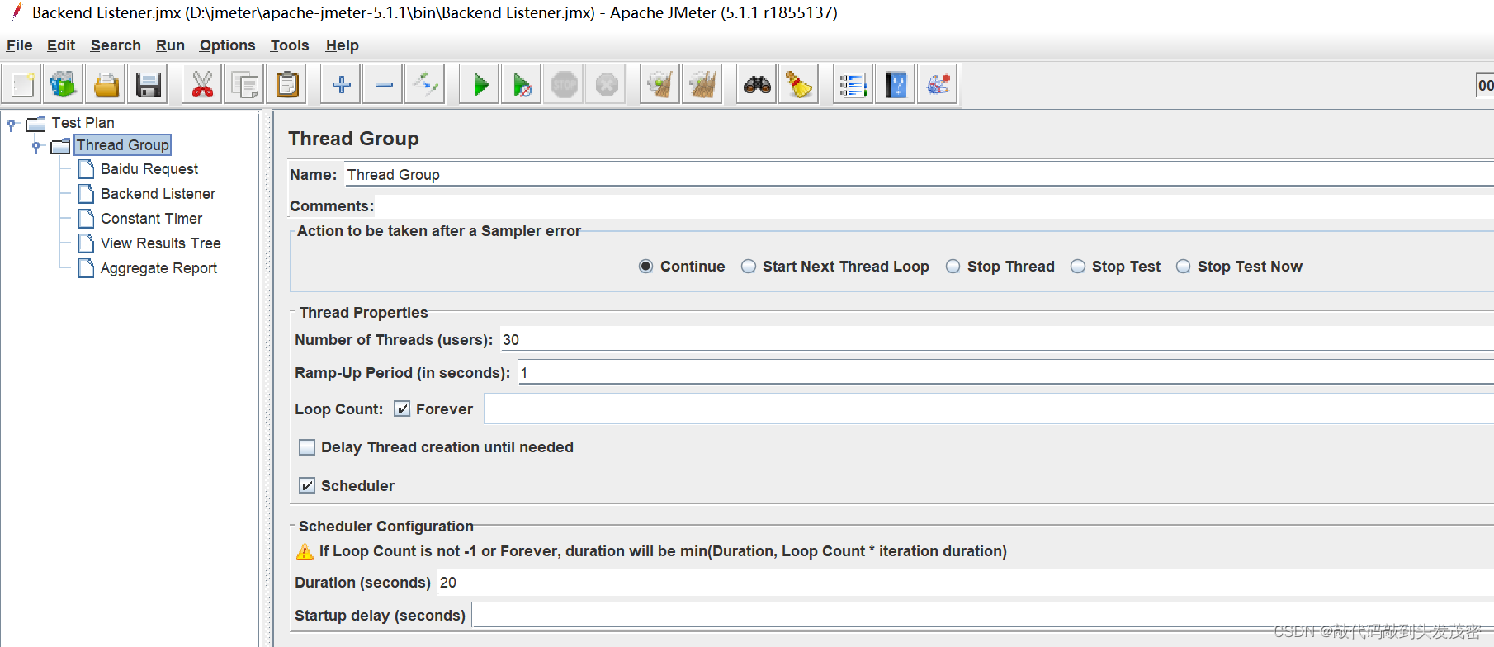Click the Paste clipboard icon
Image resolution: width=1494 pixels, height=647 pixels.
tap(286, 84)
